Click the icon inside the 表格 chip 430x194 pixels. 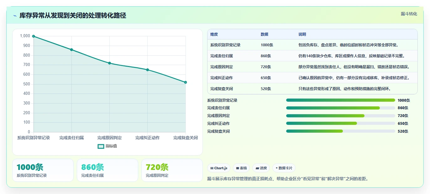click(x=238, y=168)
